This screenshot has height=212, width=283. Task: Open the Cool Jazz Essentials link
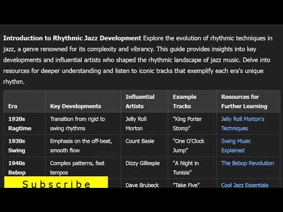coord(245,185)
